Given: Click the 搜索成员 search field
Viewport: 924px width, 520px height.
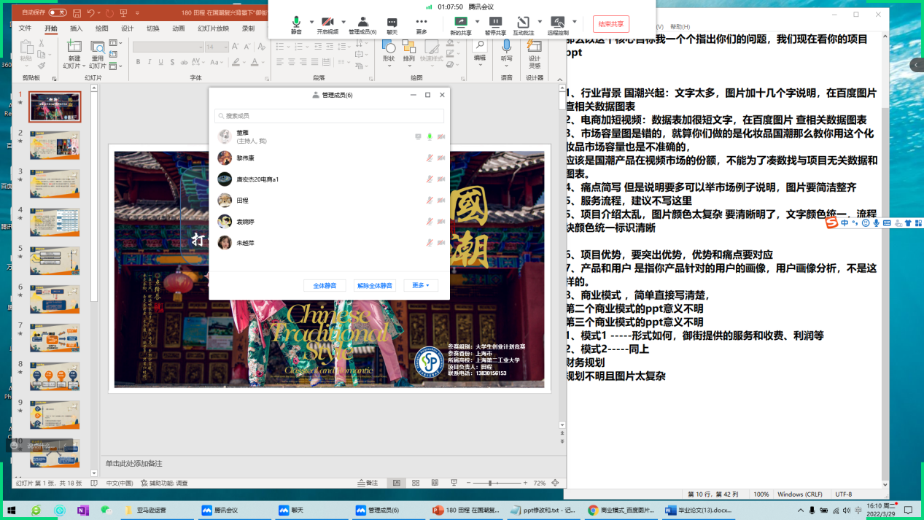Looking at the screenshot, I should pos(329,116).
